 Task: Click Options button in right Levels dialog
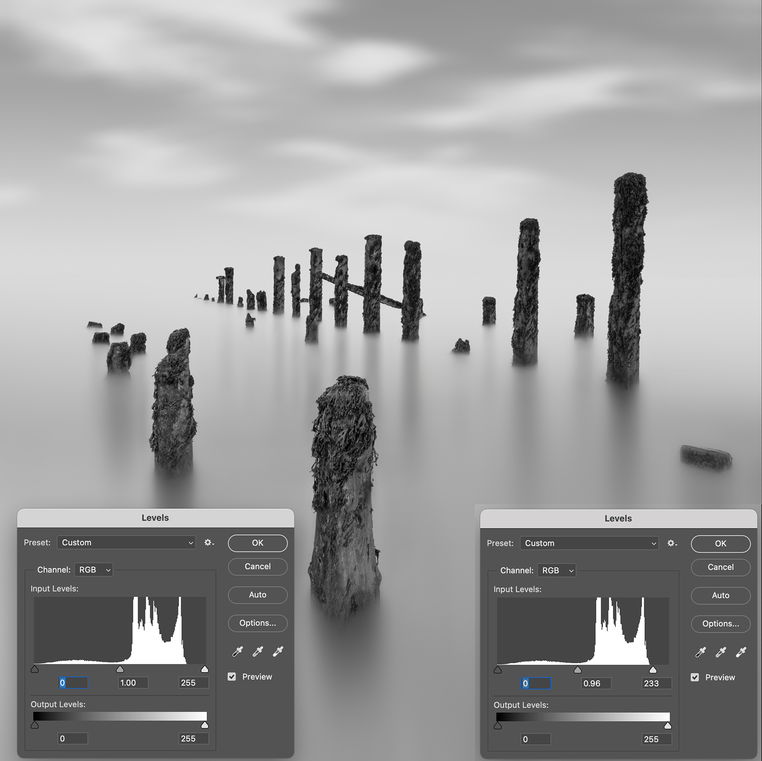click(x=721, y=624)
